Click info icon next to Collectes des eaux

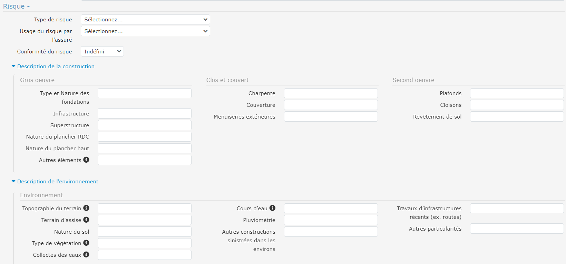pos(86,255)
